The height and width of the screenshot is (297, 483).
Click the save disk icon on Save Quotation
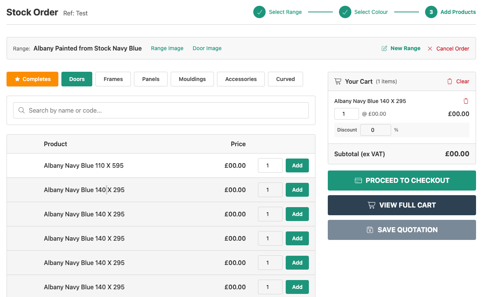(x=370, y=230)
